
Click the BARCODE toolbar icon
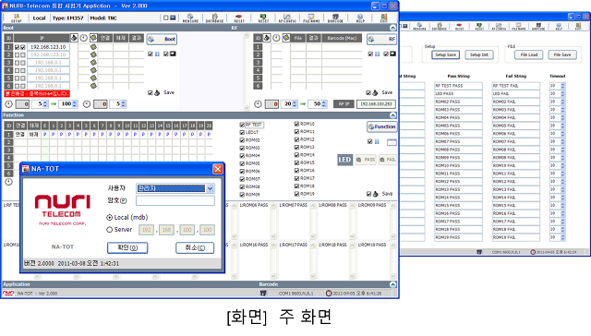click(x=335, y=18)
